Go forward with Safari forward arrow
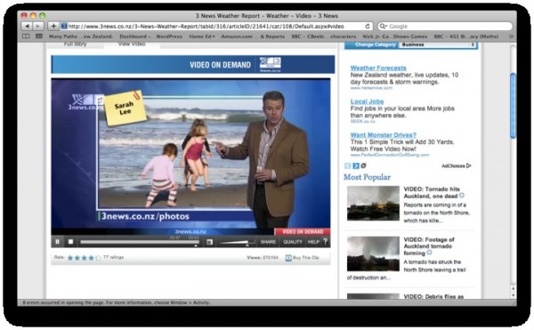Viewport: 534px width, 330px height. click(x=38, y=26)
